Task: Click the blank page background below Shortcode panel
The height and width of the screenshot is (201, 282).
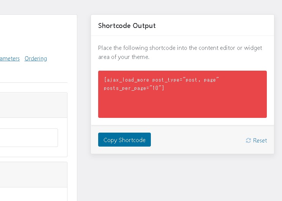Action: click(182, 178)
